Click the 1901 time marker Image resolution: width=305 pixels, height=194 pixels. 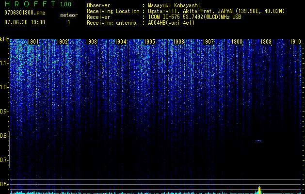[33, 42]
